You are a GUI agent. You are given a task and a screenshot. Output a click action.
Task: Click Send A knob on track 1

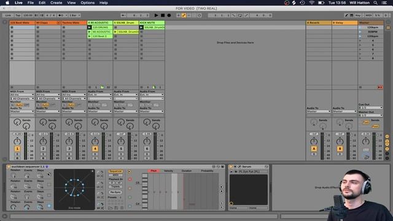click(x=17, y=122)
